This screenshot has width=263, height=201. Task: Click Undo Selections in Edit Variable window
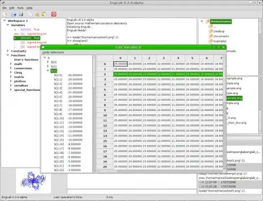coord(53,52)
